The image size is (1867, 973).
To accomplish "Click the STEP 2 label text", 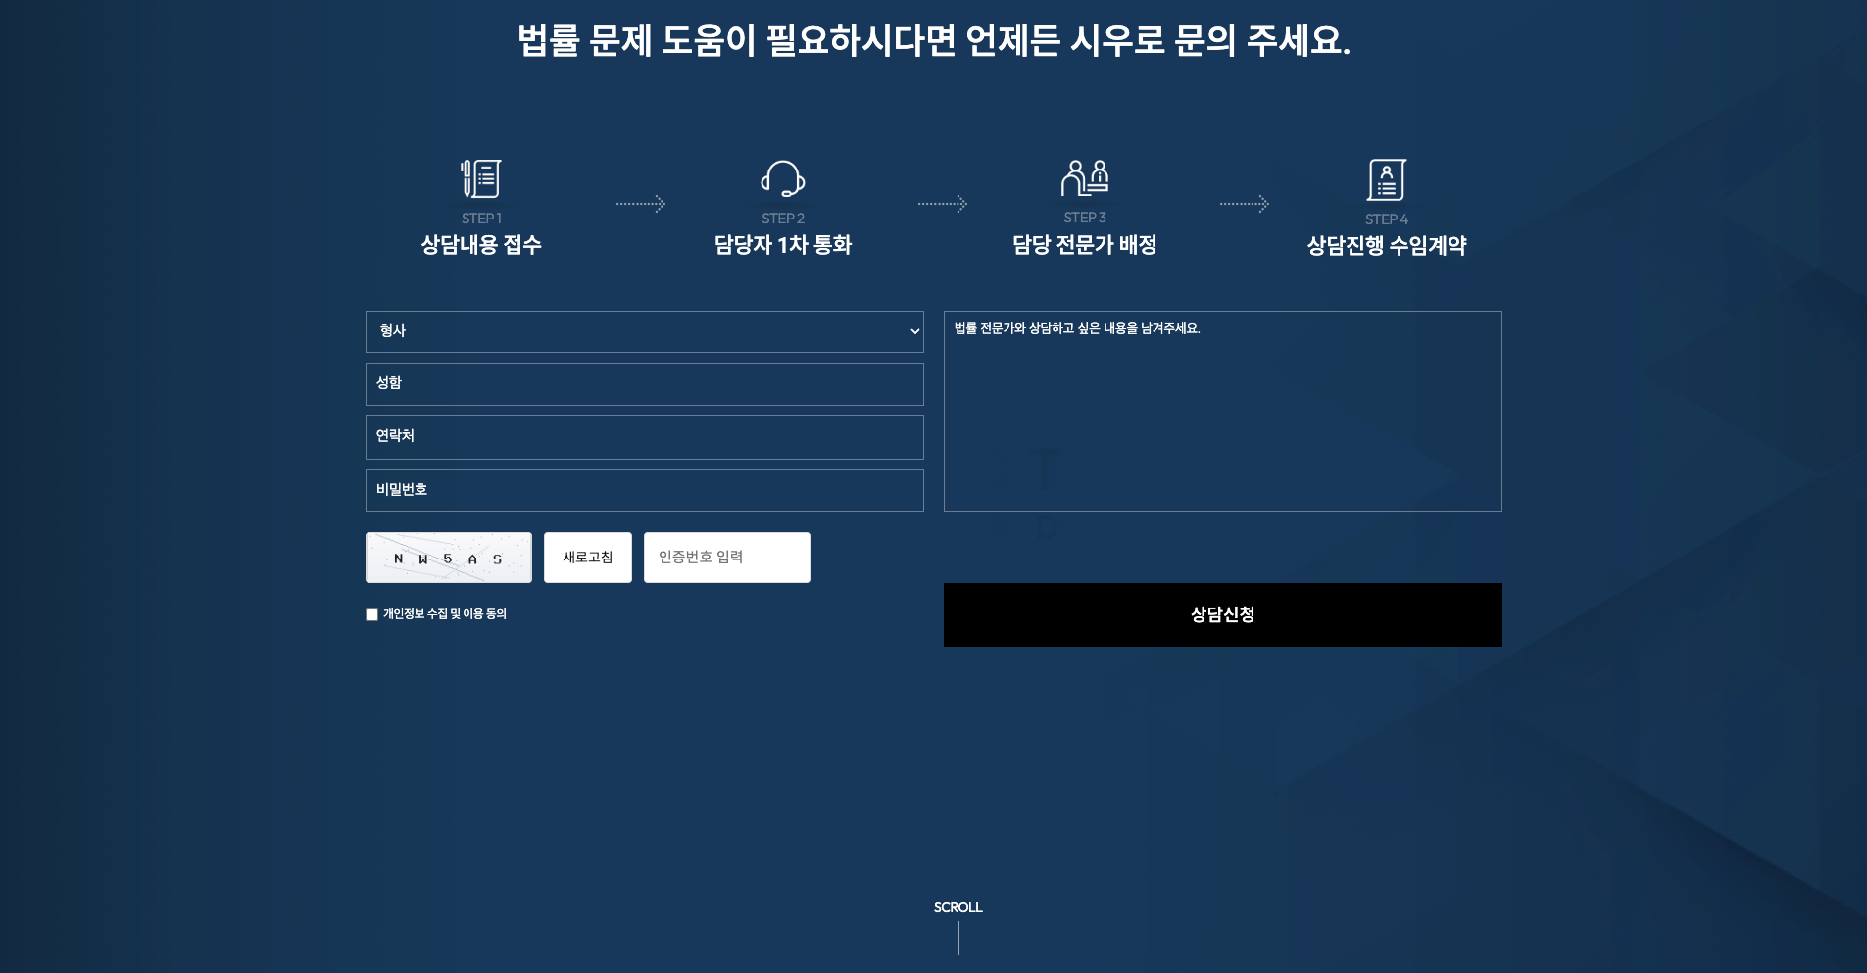I will (783, 219).
